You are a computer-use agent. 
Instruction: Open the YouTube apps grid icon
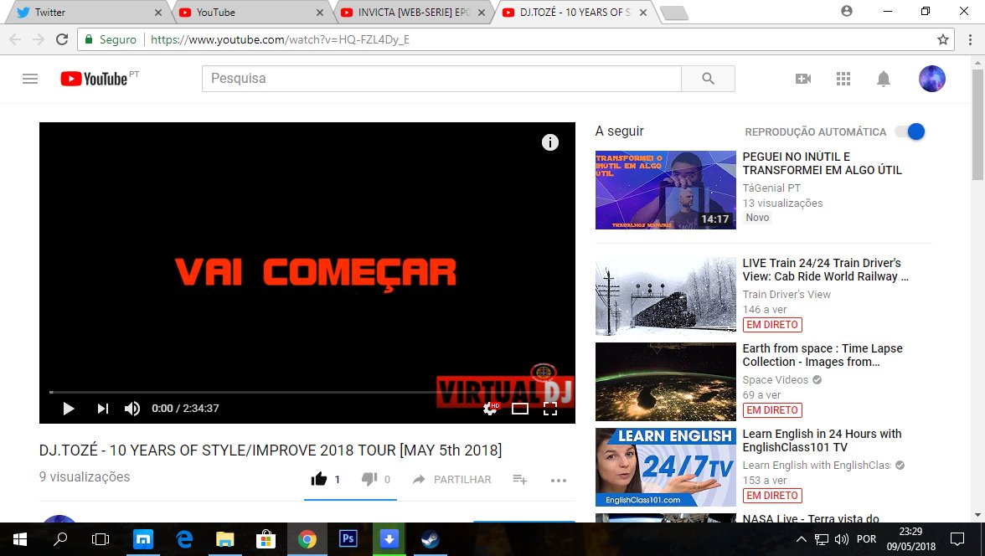pyautogui.click(x=843, y=79)
